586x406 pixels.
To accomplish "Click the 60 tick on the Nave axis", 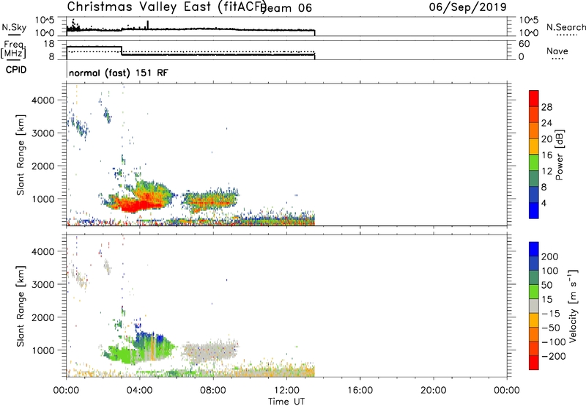I will [x=524, y=44].
